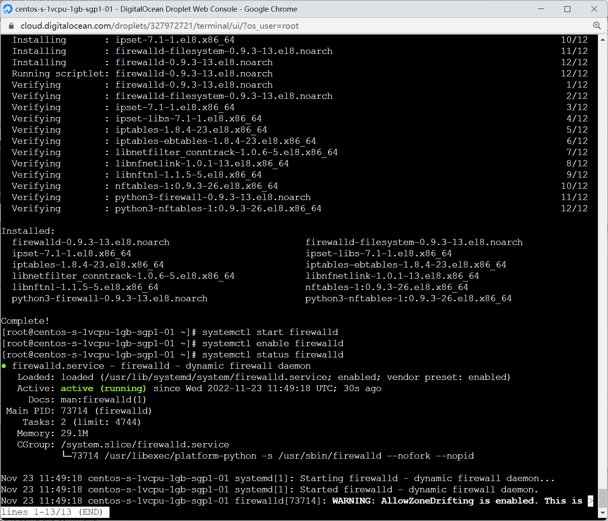Open the zoom magnifier icon in address bar
The height and width of the screenshot is (521, 608).
[597, 26]
